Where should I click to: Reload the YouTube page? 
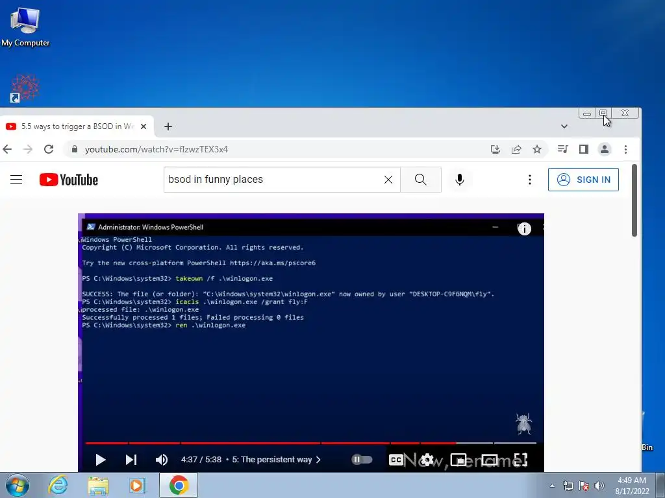click(x=49, y=149)
